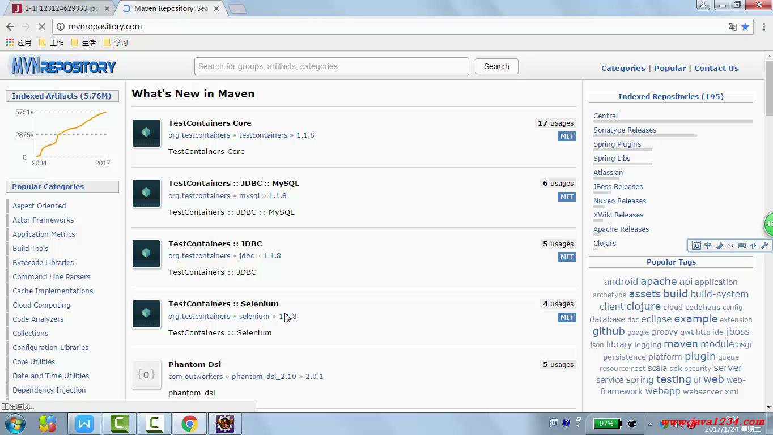Viewport: 773px width, 435px height.
Task: Click the IME wrench settings icon
Action: [x=764, y=245]
